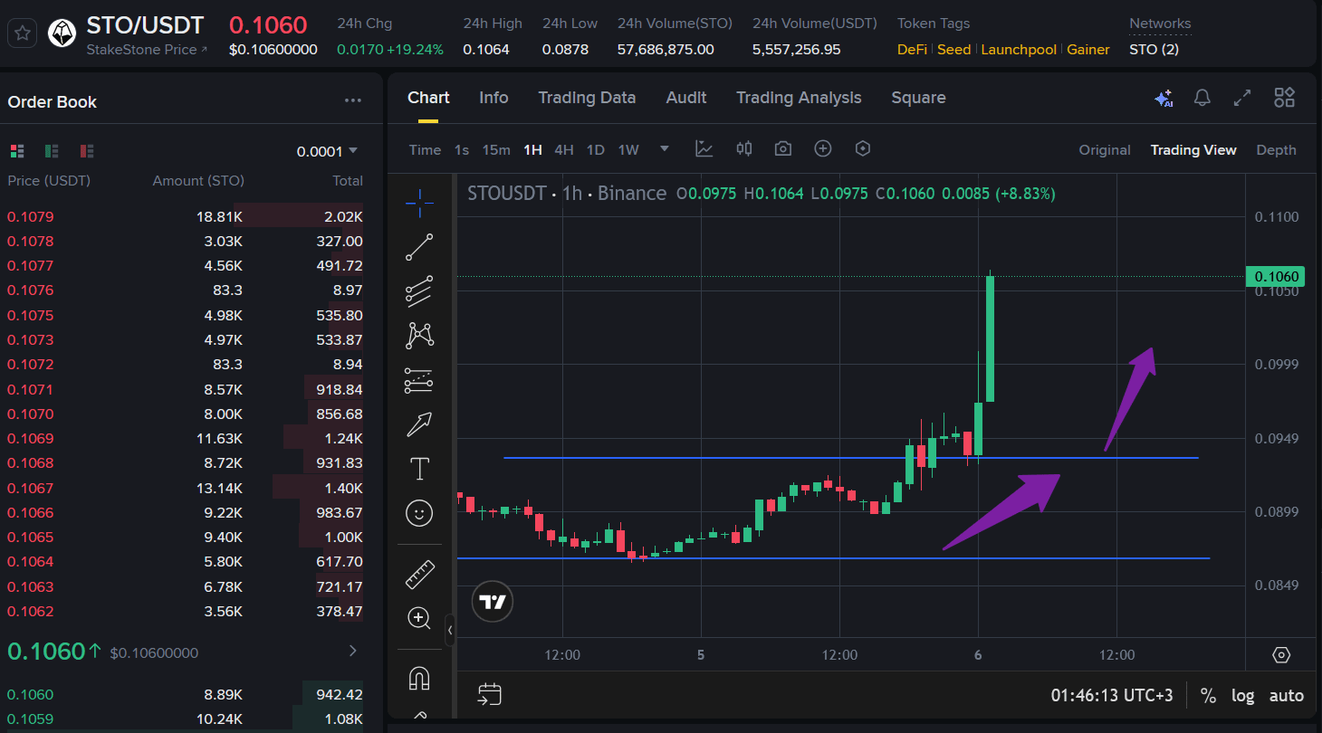Viewport: 1322px width, 733px height.
Task: Take chart snapshot with camera icon
Action: (783, 148)
